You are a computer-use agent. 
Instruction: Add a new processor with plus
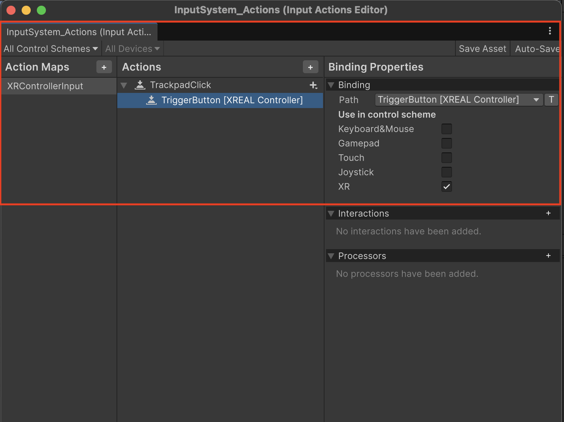[548, 256]
